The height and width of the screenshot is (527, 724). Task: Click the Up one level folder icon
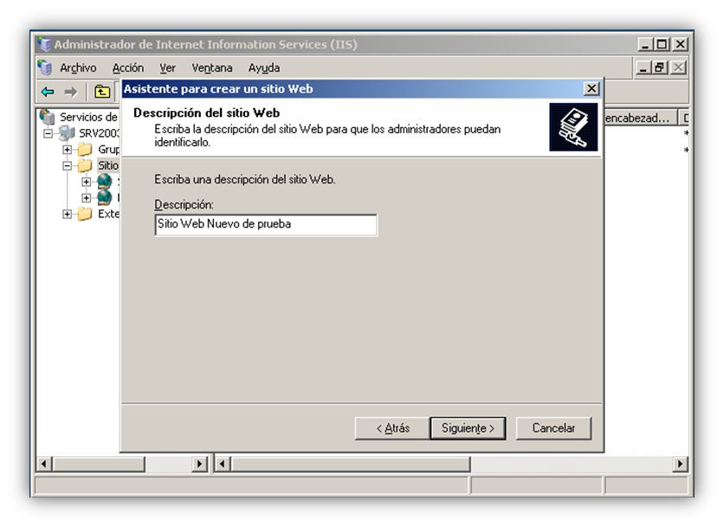102,92
